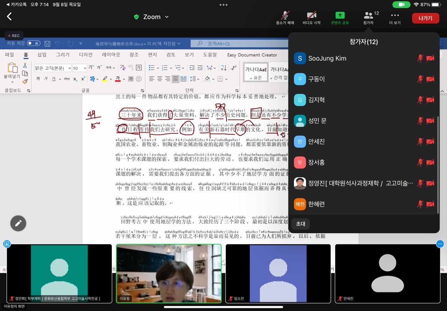This screenshot has height=311, width=447.
Task: Open the font size dropdown
Action: 79,68
